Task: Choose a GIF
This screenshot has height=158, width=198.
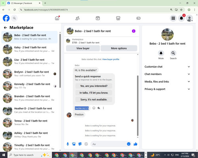Action: (x=86, y=144)
